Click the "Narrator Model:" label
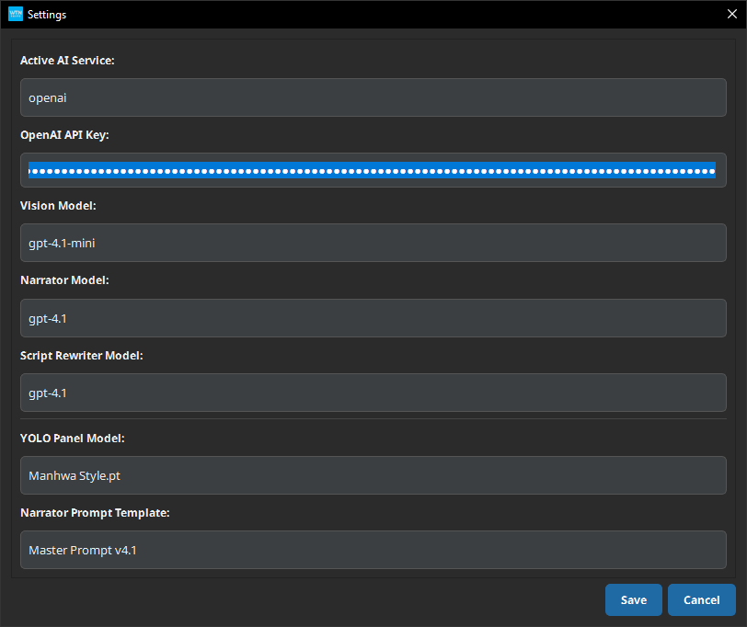The image size is (747, 627). click(x=64, y=279)
